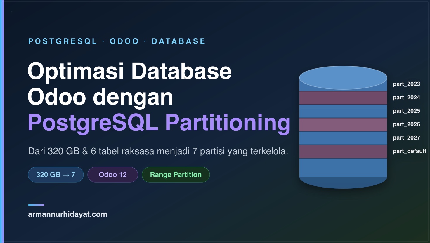
Task: Click the "Range Partition" green badge
Action: coord(176,175)
